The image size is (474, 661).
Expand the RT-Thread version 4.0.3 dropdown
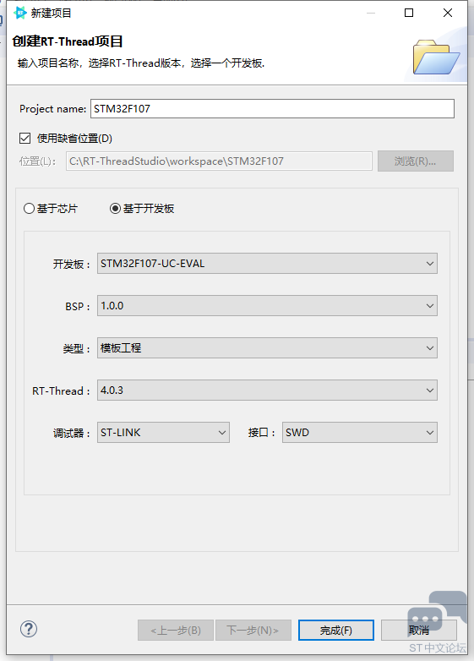click(267, 390)
